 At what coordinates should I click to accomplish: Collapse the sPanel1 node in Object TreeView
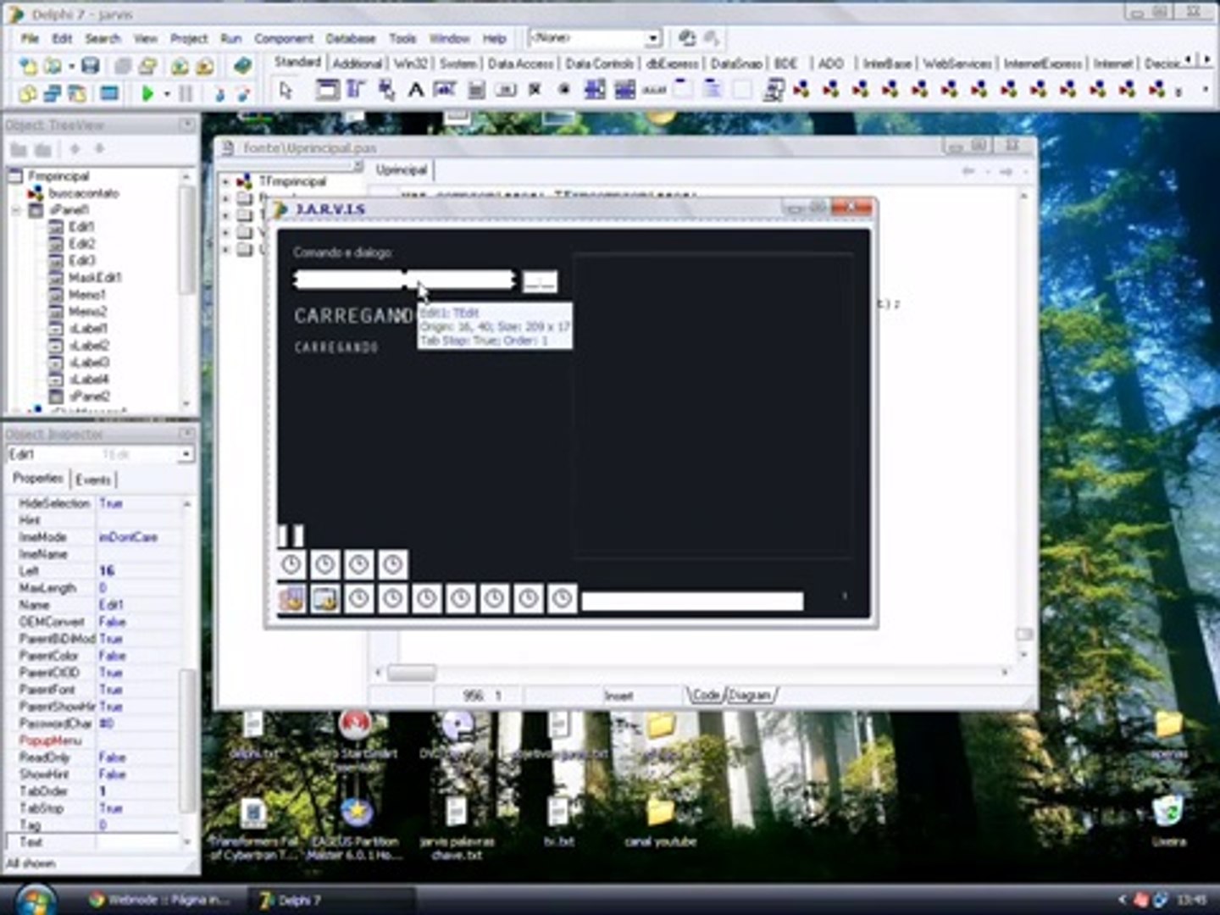pyautogui.click(x=16, y=210)
